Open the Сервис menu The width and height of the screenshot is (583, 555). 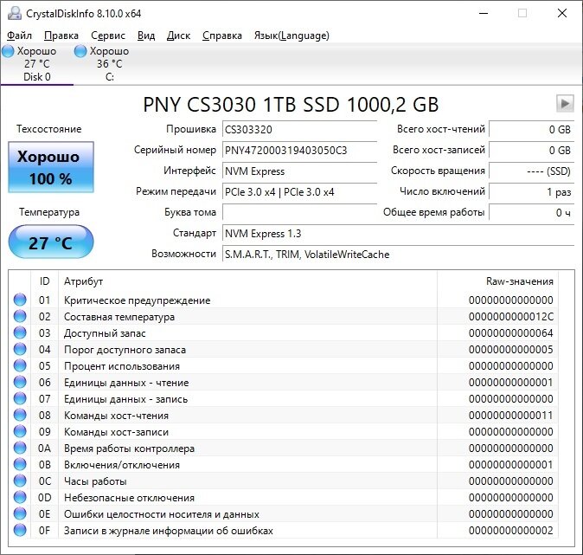pos(108,35)
